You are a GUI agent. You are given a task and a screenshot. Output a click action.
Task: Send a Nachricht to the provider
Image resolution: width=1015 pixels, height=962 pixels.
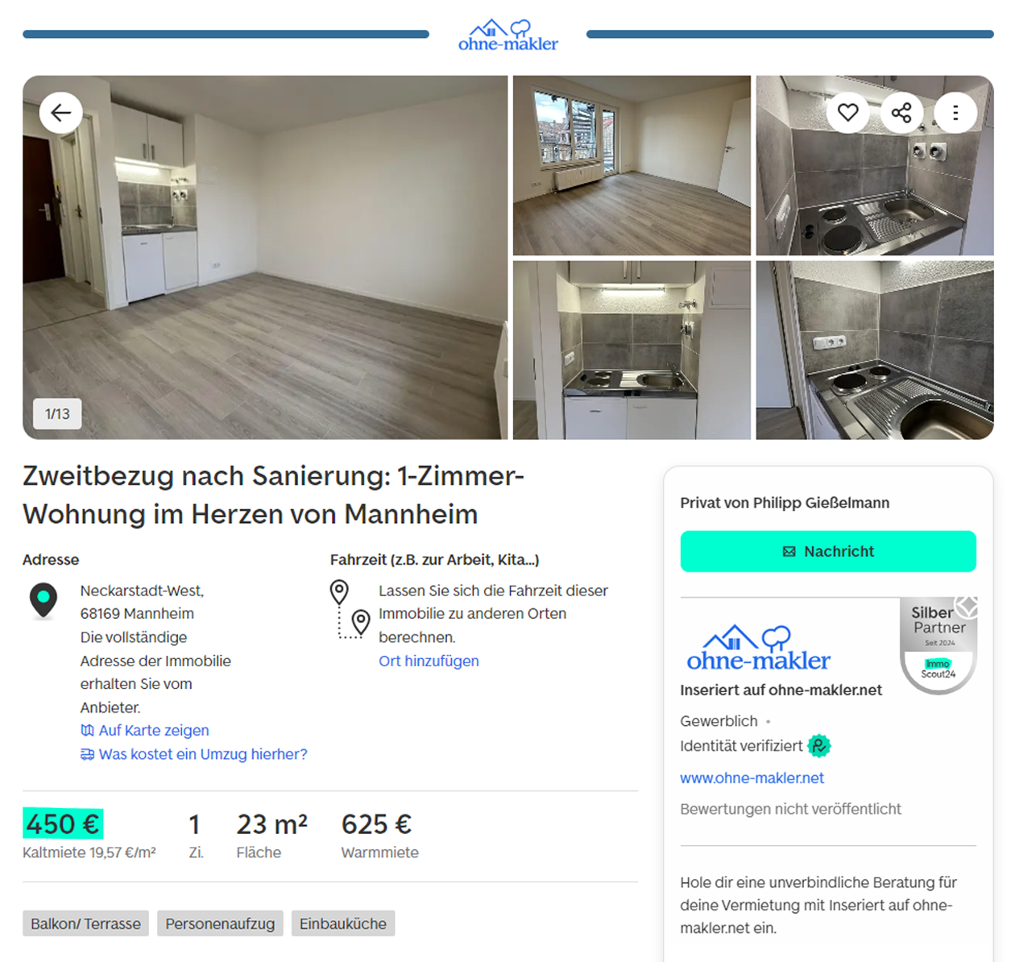click(828, 551)
